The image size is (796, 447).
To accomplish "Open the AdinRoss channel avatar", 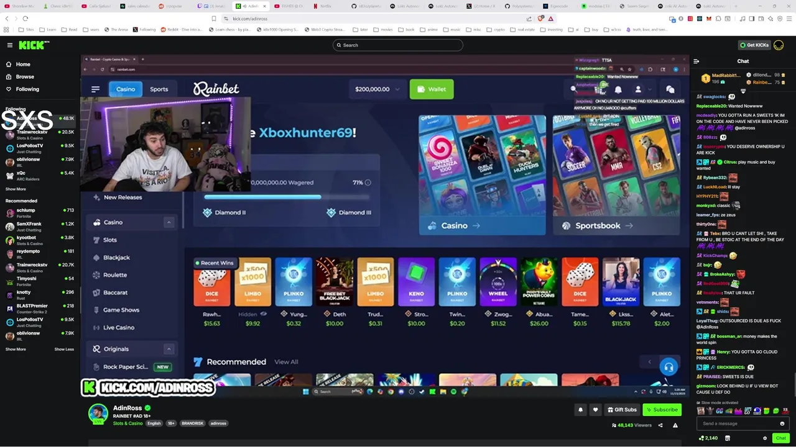I will coord(98,413).
